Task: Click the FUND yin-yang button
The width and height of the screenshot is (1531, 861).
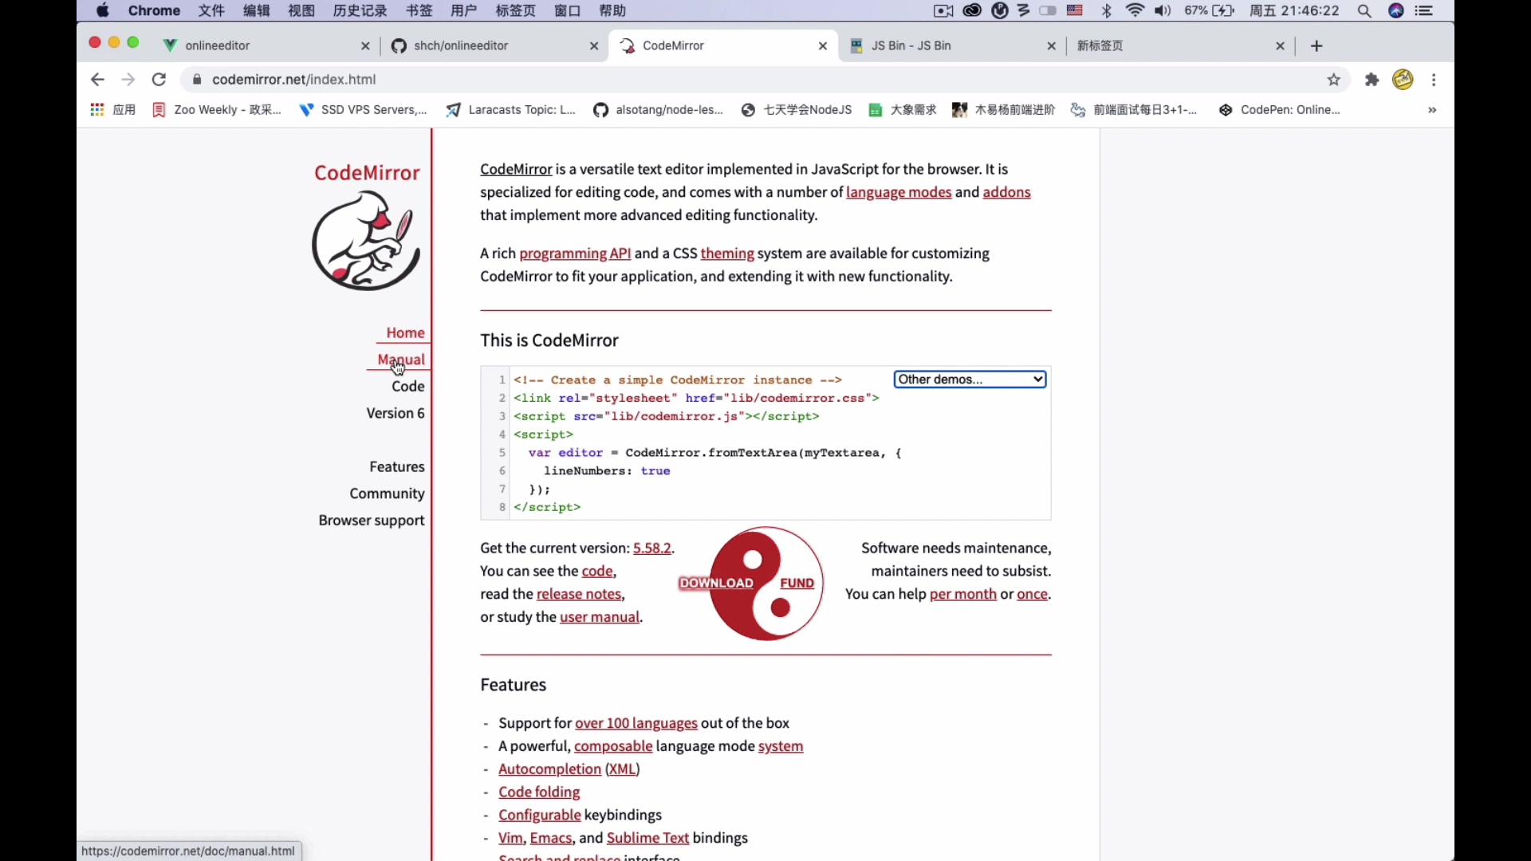Action: (x=797, y=584)
